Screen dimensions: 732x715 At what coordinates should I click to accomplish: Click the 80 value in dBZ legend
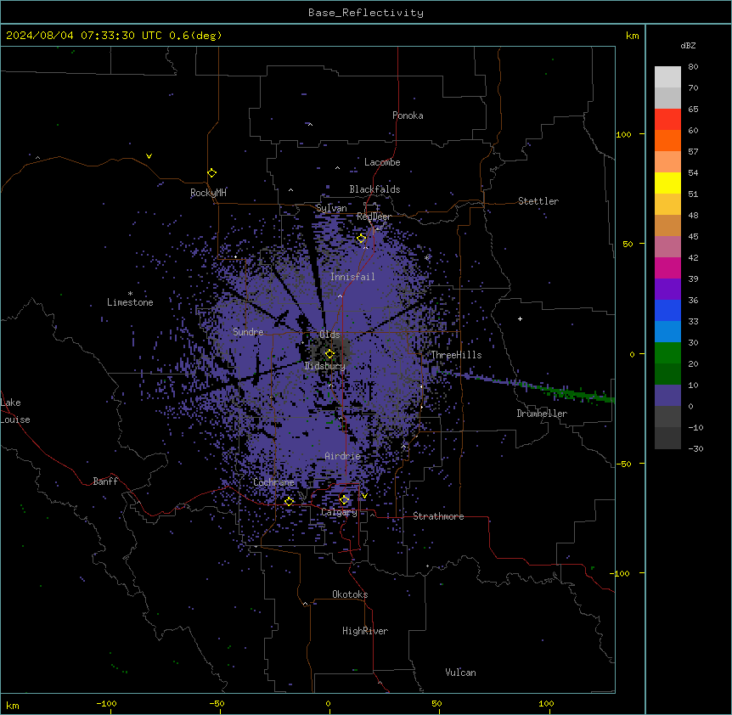(693, 67)
